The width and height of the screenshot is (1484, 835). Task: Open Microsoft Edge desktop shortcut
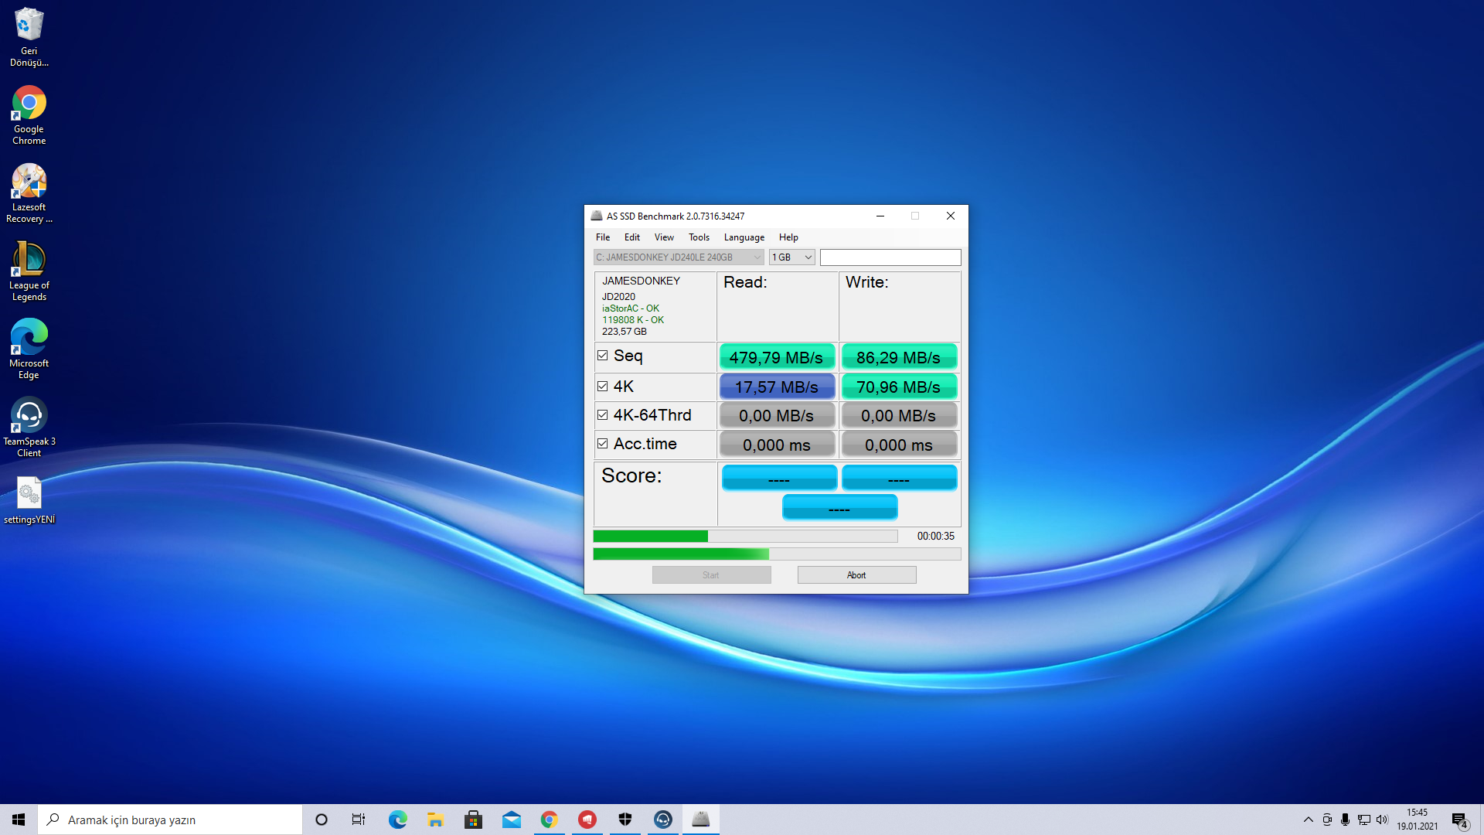pos(29,349)
